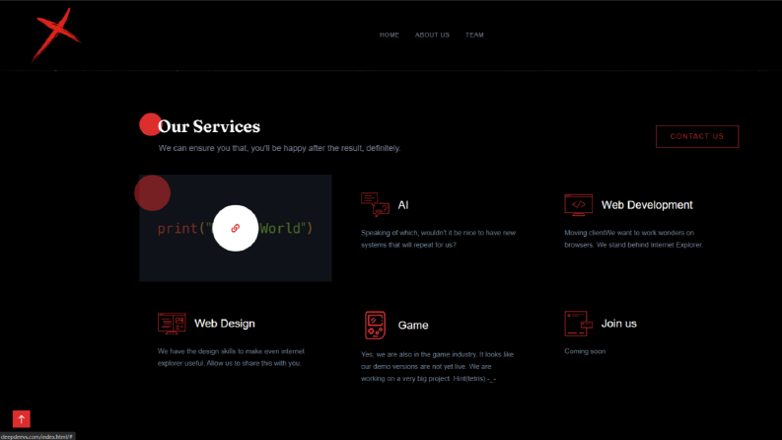This screenshot has height=440, width=782.
Task: Open the Join us heading
Action: [619, 324]
